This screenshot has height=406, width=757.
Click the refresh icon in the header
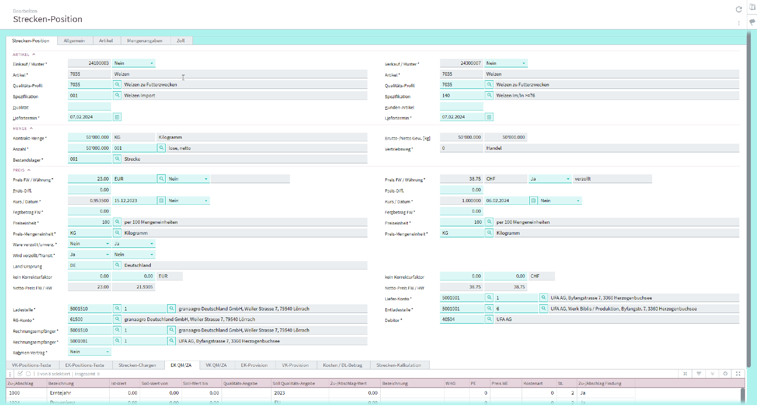pos(738,10)
